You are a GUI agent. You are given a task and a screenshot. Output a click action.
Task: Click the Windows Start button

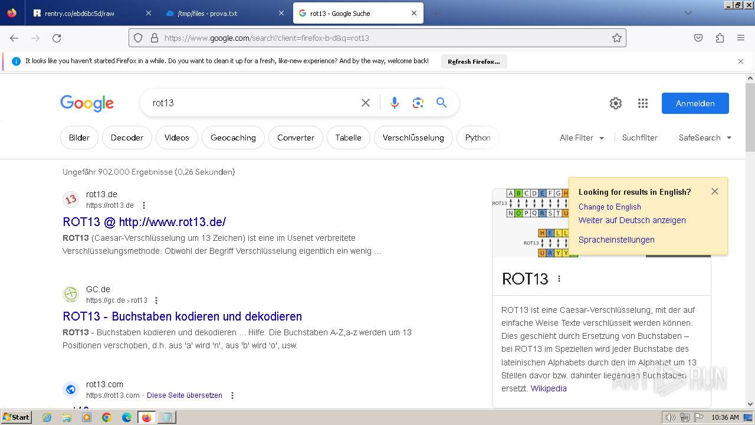pyautogui.click(x=16, y=417)
